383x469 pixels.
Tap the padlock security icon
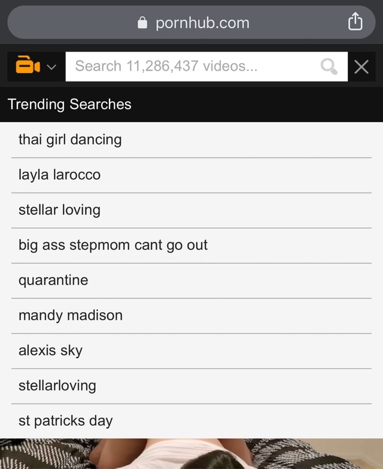(142, 23)
